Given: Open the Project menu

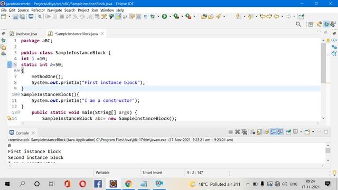Looking at the screenshot, I should (x=83, y=10).
